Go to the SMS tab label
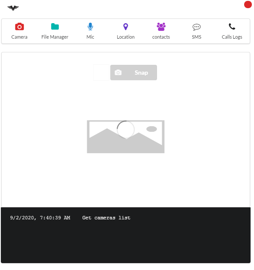The width and height of the screenshot is (254, 270). pyautogui.click(x=197, y=37)
